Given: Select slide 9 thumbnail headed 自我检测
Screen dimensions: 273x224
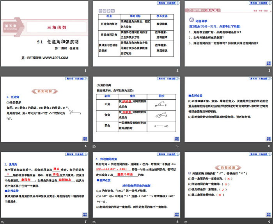Looking at the screenshot, I should (x=228, y=185).
